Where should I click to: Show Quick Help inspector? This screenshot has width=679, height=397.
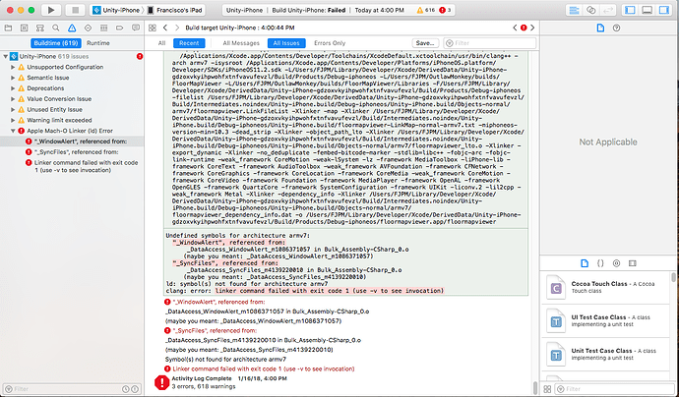pyautogui.click(x=617, y=28)
